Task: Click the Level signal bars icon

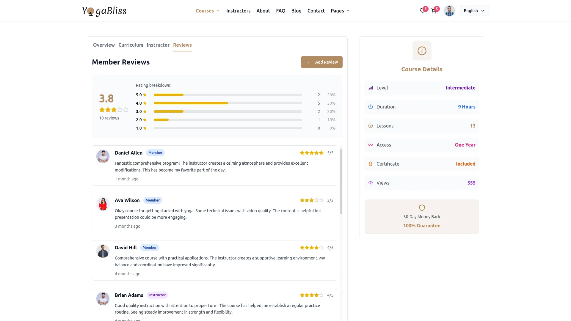Action: [x=371, y=88]
